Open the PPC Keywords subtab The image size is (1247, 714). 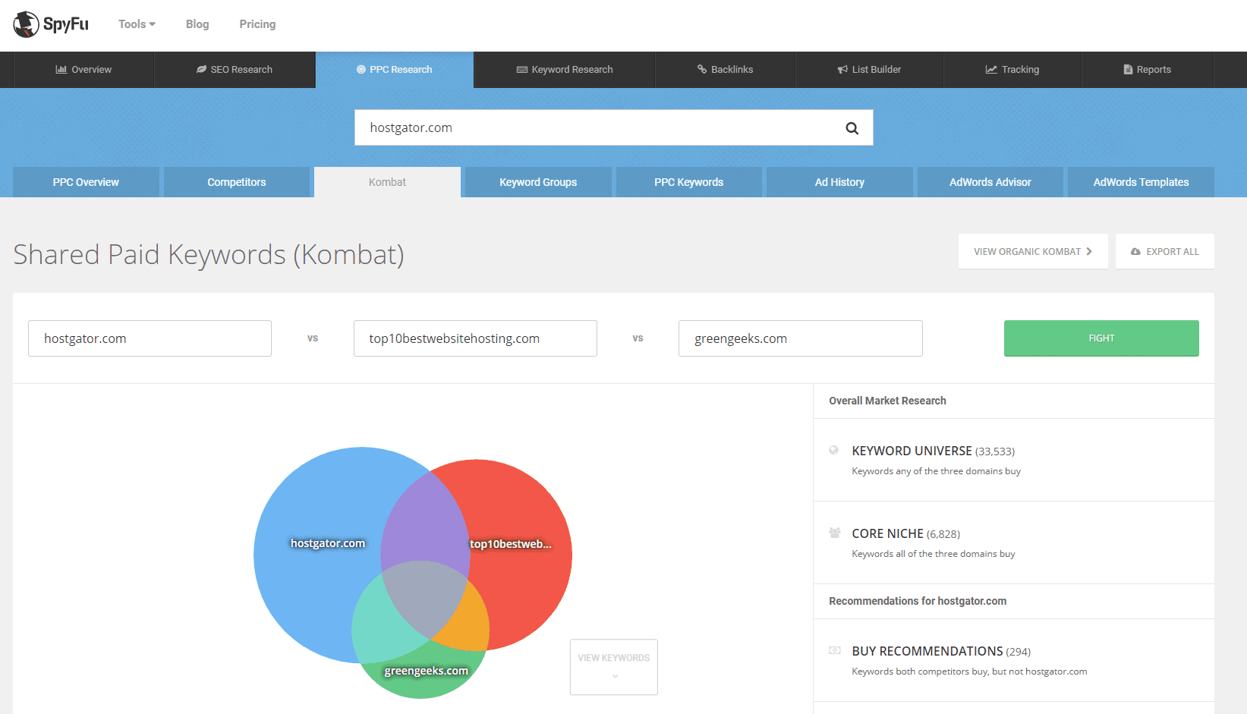tap(689, 182)
